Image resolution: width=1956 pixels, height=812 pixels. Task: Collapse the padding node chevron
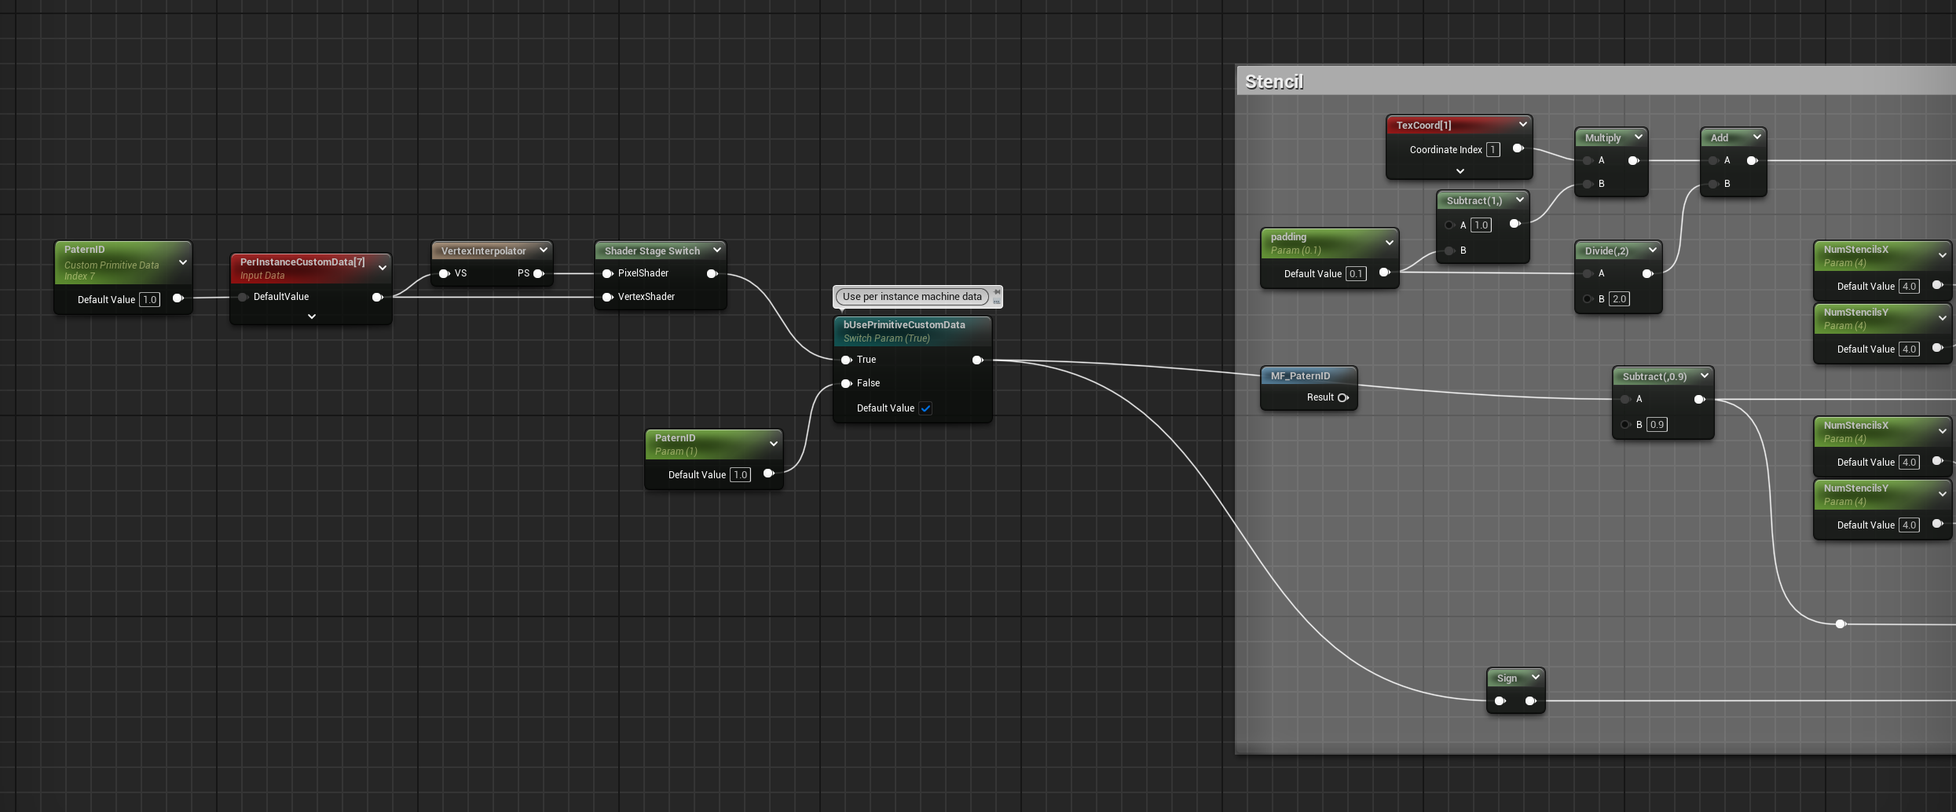1390,243
